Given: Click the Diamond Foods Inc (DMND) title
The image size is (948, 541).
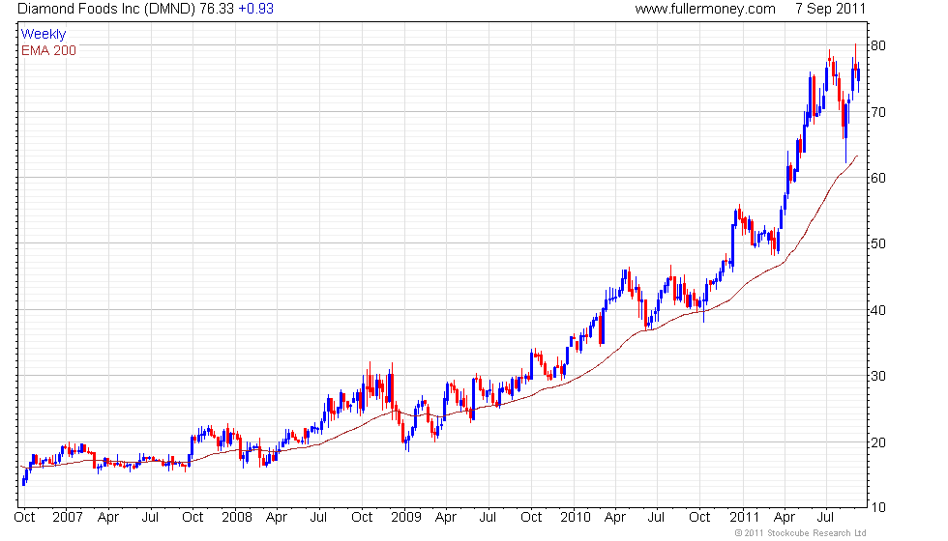Looking at the screenshot, I should (106, 9).
